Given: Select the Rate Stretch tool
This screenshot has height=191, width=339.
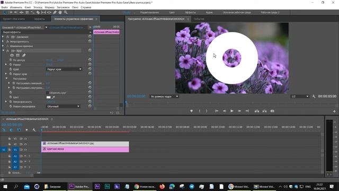Looking at the screenshot, I should (x=32, y=13).
